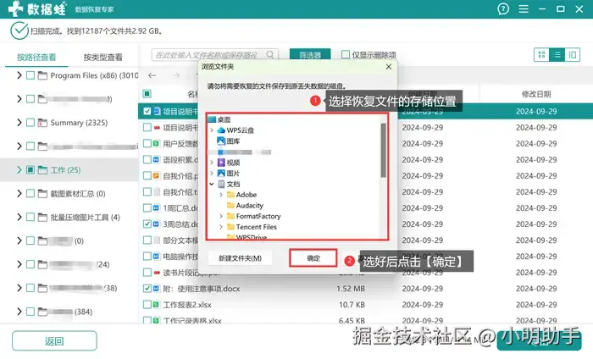Check the 工作报表2.xlsx file checkbox
The height and width of the screenshot is (359, 593).
(147, 305)
